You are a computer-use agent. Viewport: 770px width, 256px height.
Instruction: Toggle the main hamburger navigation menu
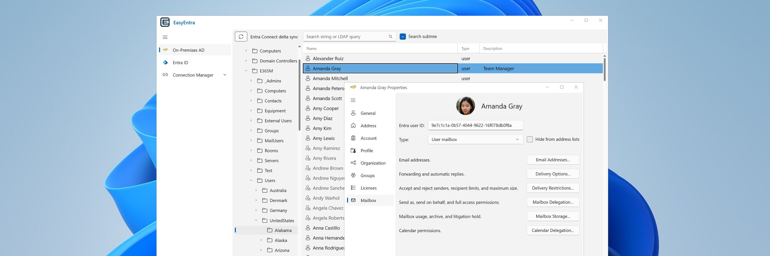click(x=165, y=37)
